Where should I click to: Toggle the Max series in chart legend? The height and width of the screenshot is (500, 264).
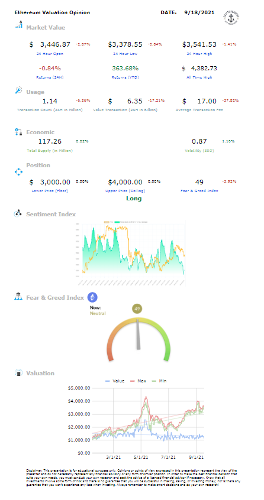pyautogui.click(x=138, y=381)
